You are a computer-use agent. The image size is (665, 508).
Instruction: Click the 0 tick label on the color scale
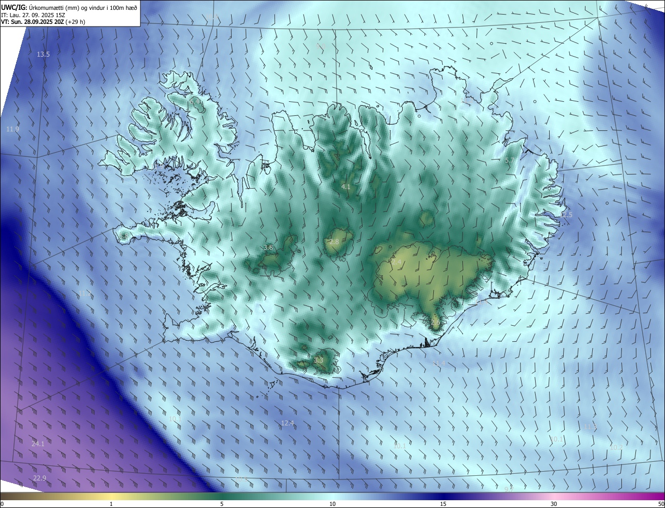tap(2, 504)
